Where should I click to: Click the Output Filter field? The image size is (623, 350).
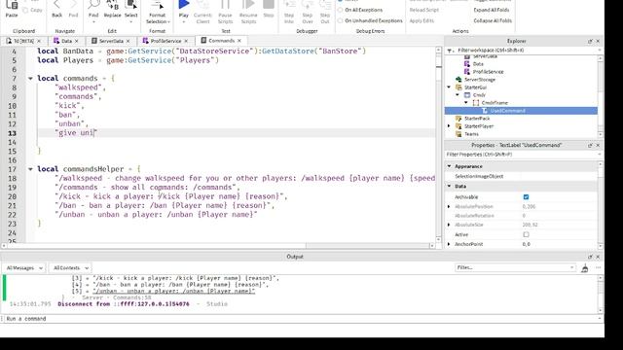pos(515,268)
